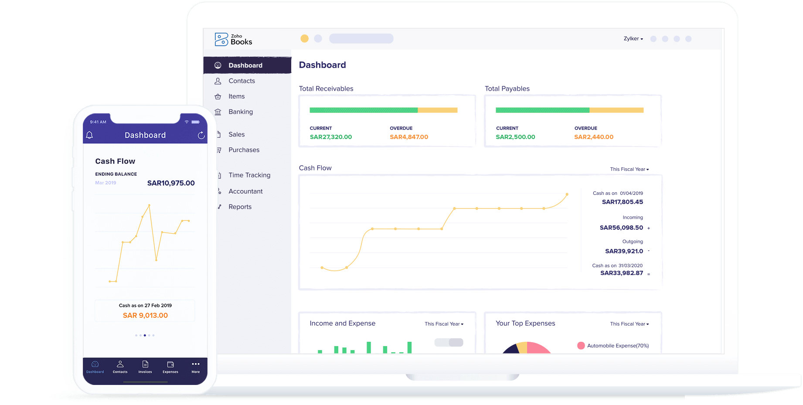Click the Automobile Expense legend color dot
The image size is (803, 405).
581,345
